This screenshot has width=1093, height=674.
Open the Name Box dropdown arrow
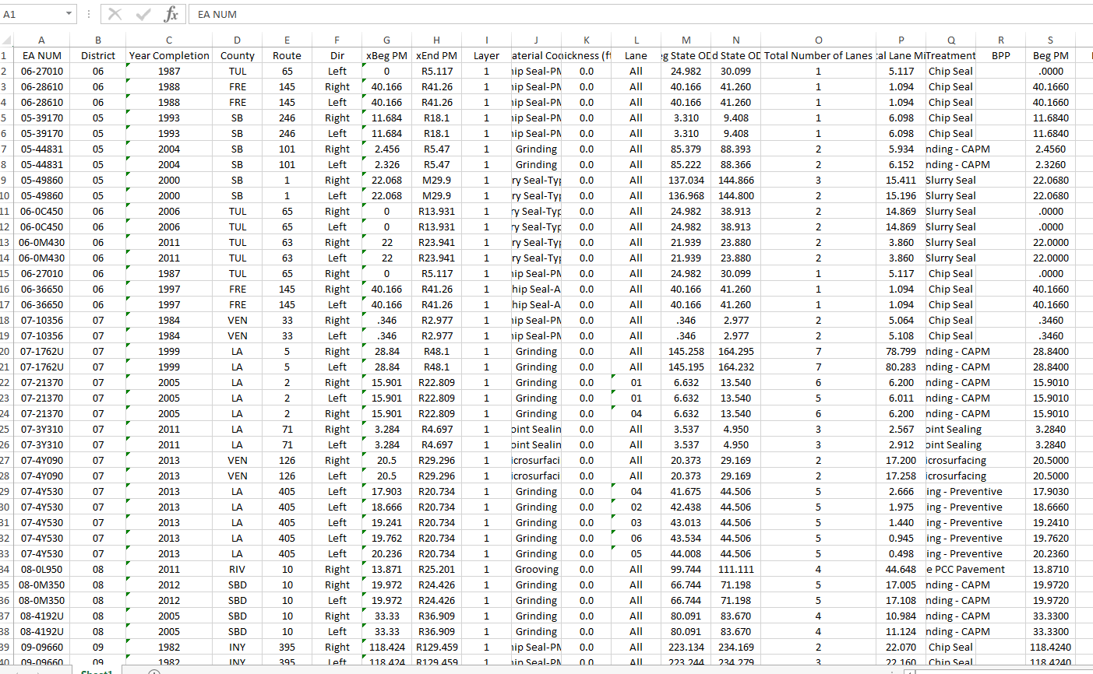(x=67, y=14)
